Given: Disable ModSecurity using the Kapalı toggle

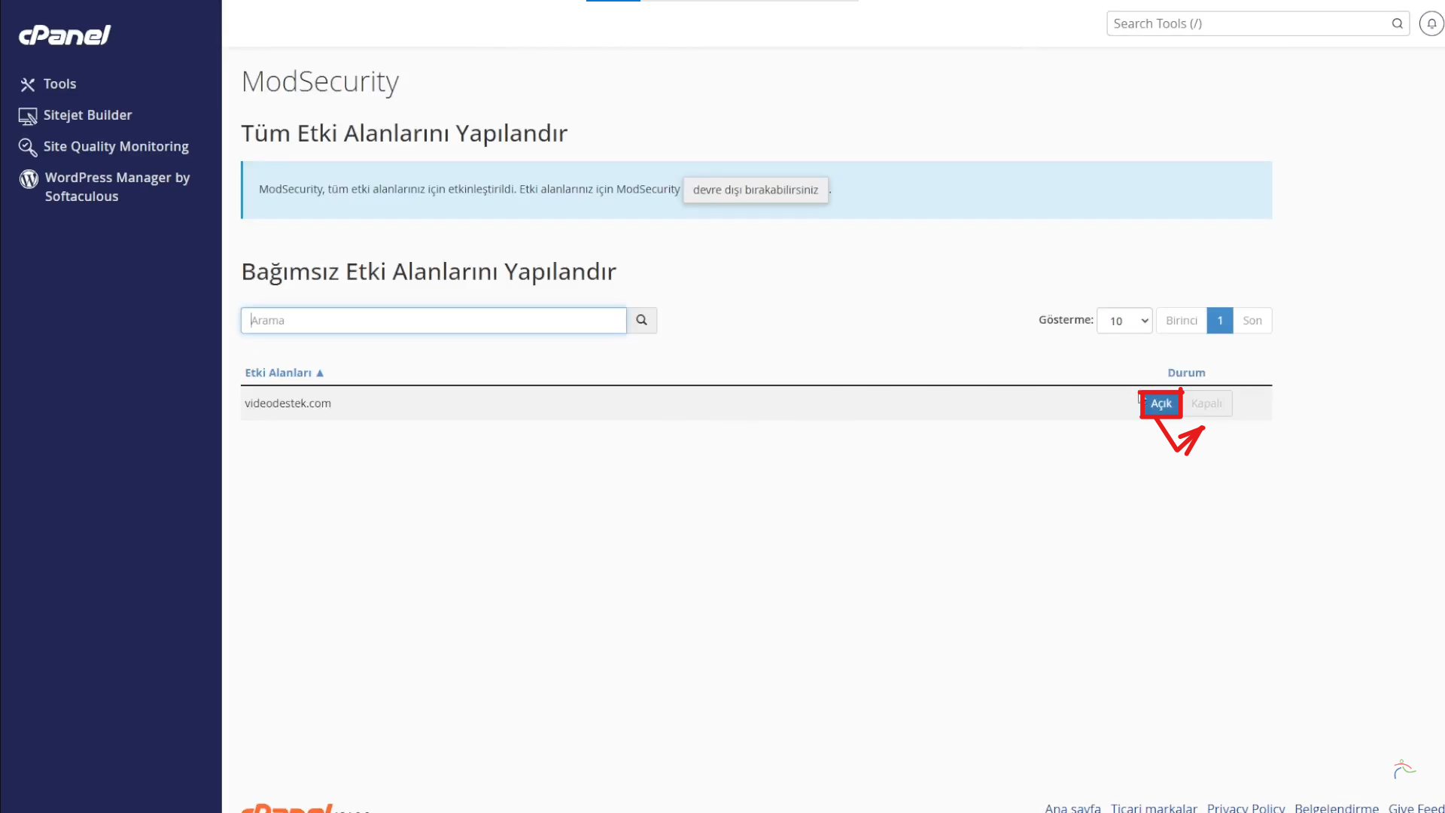Looking at the screenshot, I should (1207, 403).
